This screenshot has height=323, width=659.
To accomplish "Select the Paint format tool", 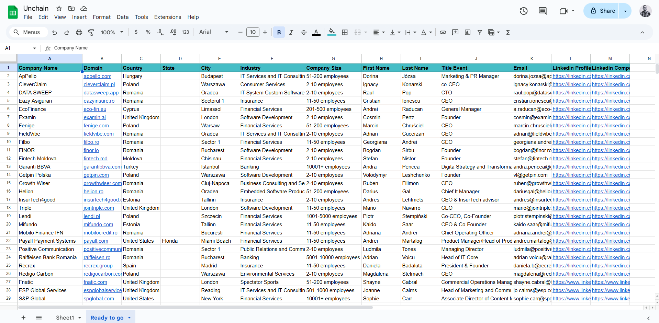I will pyautogui.click(x=91, y=32).
